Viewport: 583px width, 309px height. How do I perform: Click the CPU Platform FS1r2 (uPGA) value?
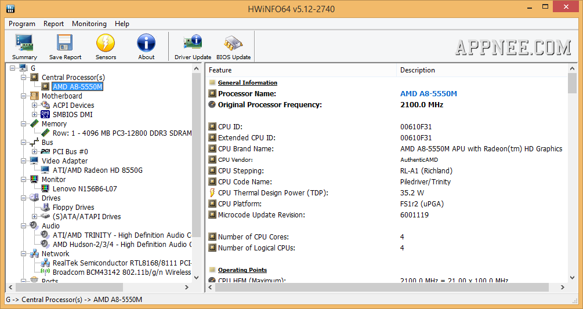point(422,204)
